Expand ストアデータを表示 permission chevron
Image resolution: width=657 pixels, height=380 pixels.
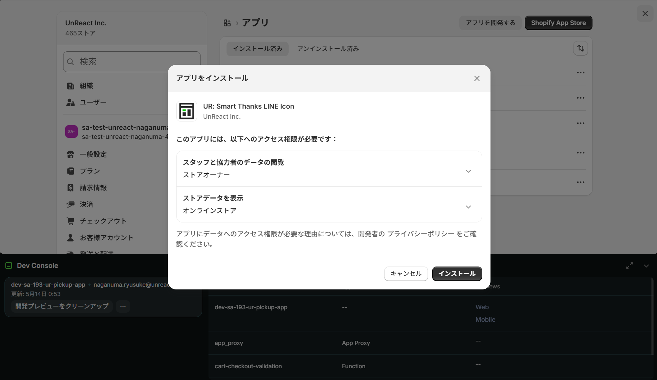[x=468, y=207]
